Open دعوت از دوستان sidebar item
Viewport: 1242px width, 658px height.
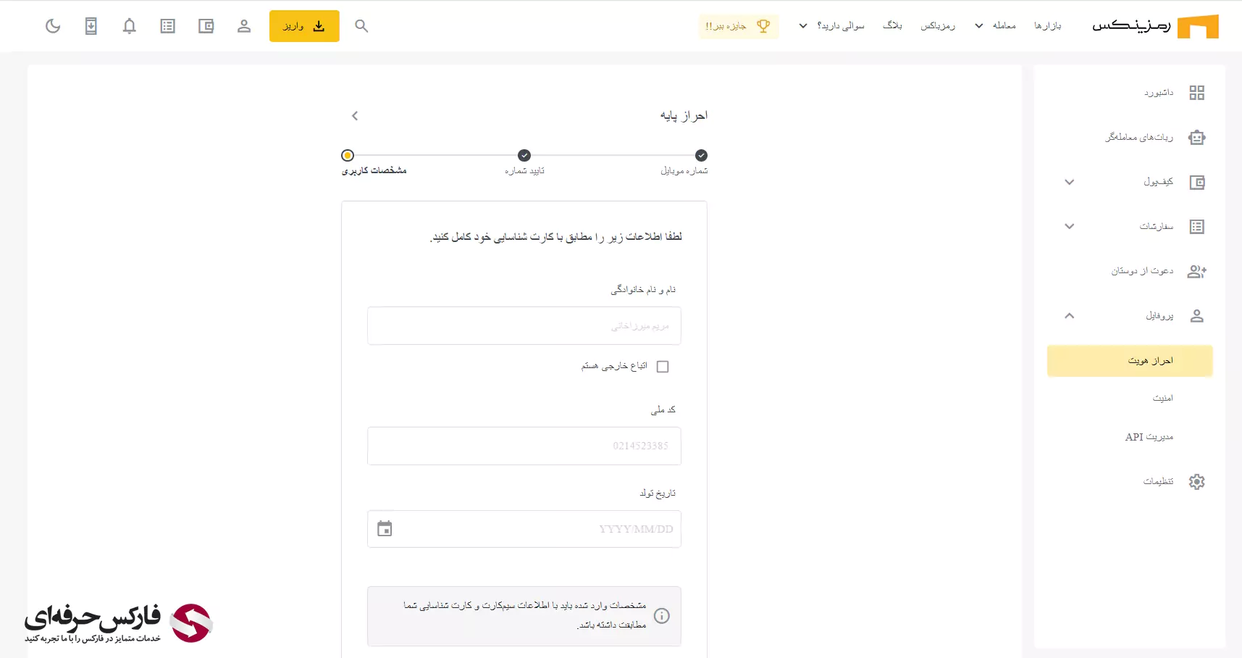pyautogui.click(x=1142, y=271)
